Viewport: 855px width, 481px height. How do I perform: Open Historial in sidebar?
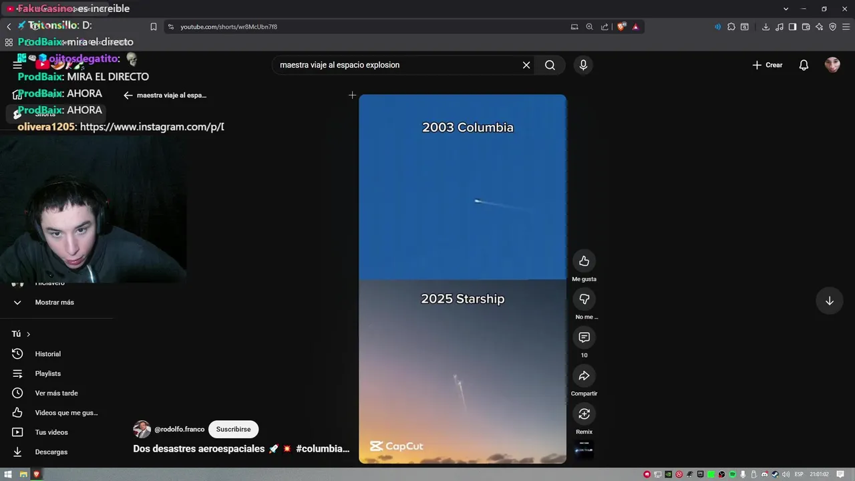[47, 354]
